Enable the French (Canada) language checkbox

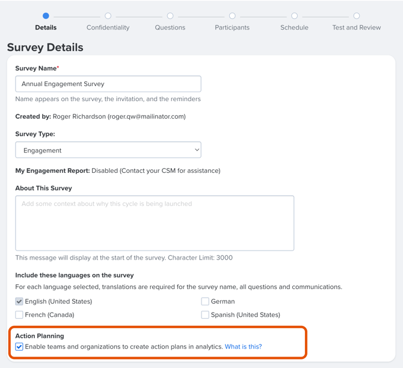point(19,315)
